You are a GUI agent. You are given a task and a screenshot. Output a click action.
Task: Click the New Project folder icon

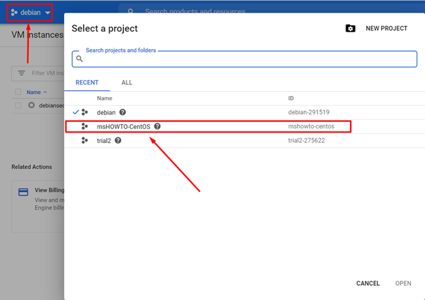pyautogui.click(x=351, y=29)
